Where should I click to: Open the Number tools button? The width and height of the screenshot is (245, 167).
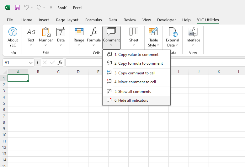pyautogui.click(x=46, y=37)
